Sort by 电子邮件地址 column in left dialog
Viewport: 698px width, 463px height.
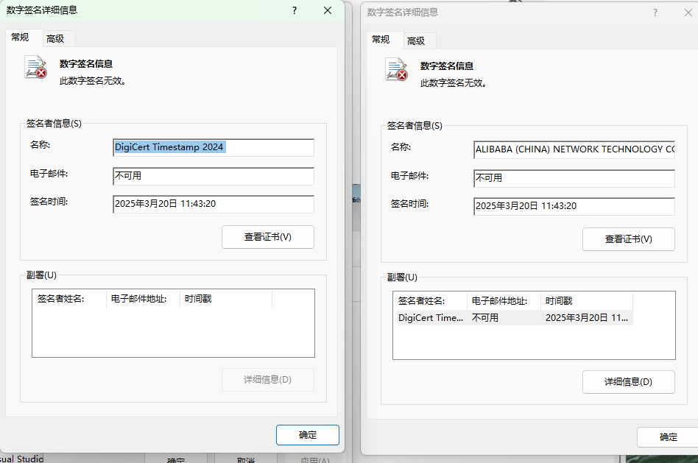pyautogui.click(x=144, y=299)
